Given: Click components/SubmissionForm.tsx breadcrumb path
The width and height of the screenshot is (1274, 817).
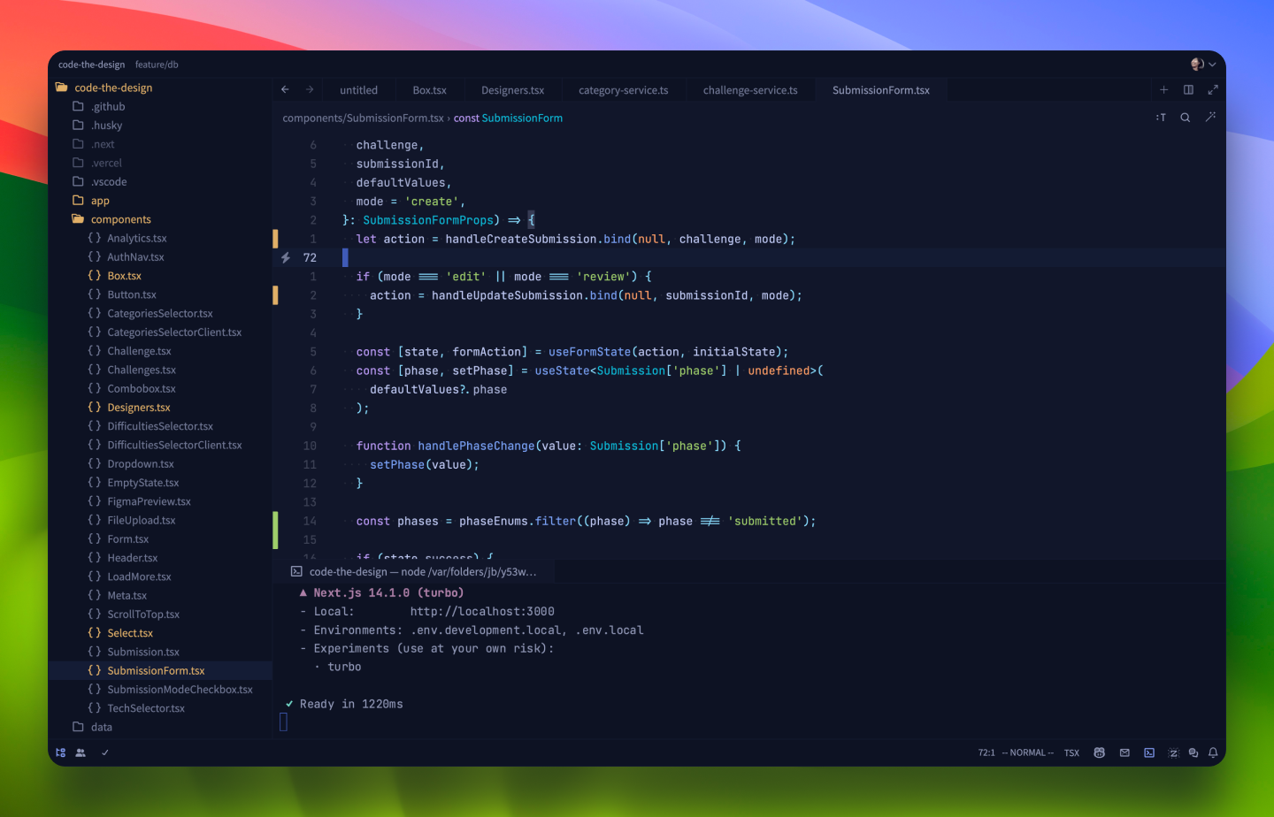Looking at the screenshot, I should (x=363, y=118).
